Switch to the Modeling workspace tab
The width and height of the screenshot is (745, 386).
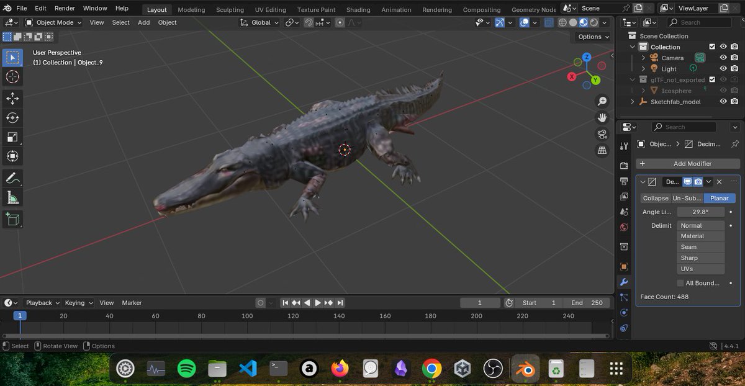[x=191, y=9]
